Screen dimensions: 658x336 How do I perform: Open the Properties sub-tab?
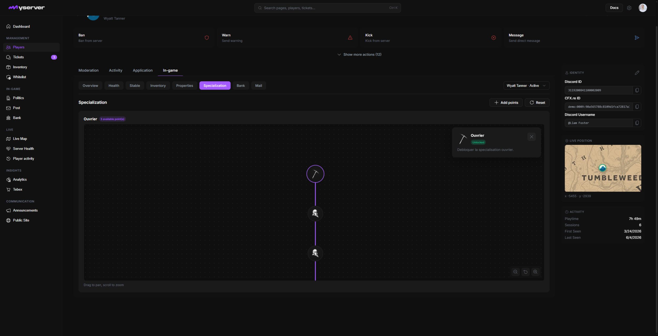(x=184, y=86)
